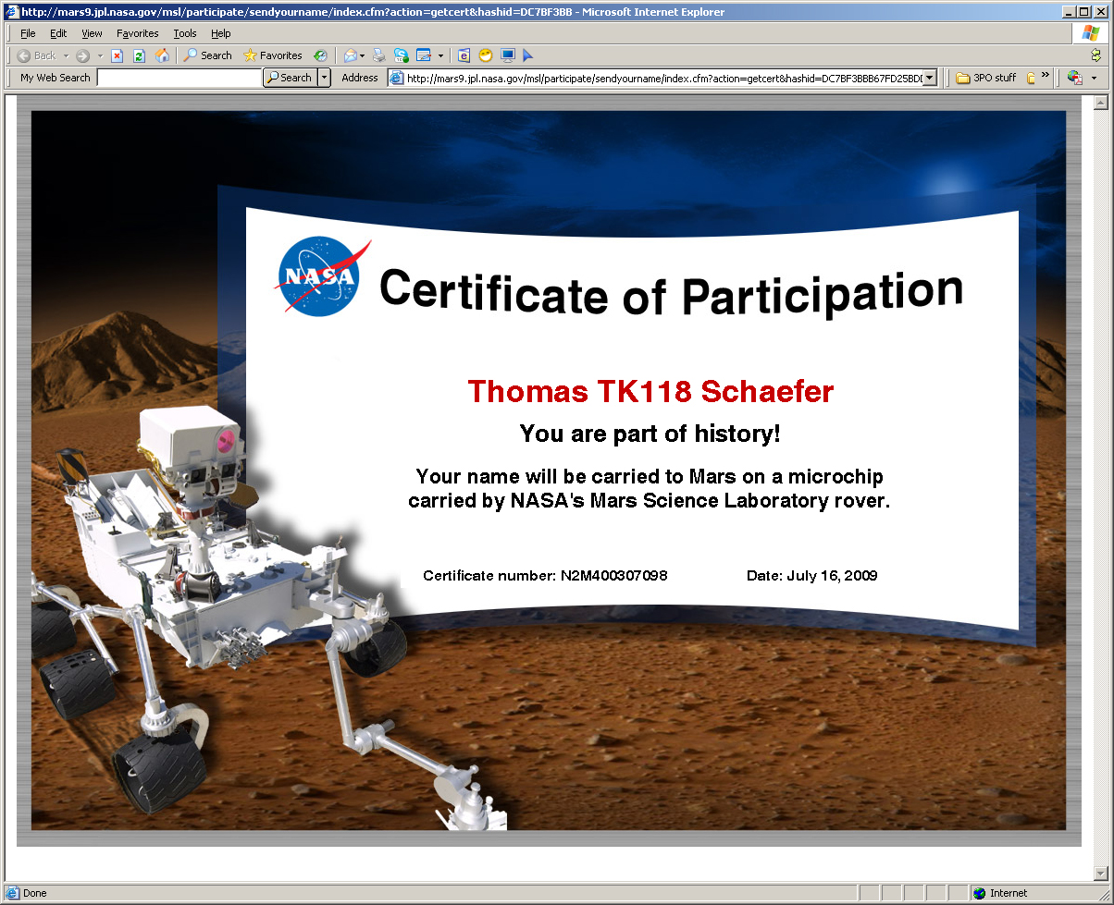1114x905 pixels.
Task: Open the Favorites star button
Action: pos(273,55)
